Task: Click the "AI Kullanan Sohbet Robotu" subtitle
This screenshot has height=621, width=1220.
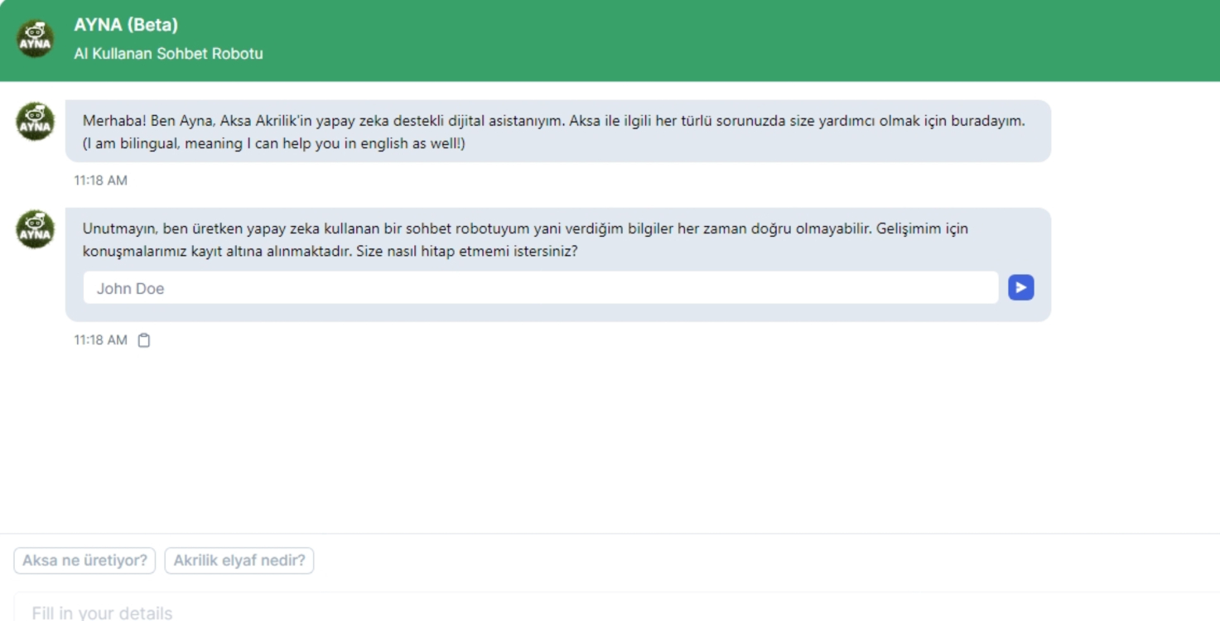Action: tap(168, 54)
